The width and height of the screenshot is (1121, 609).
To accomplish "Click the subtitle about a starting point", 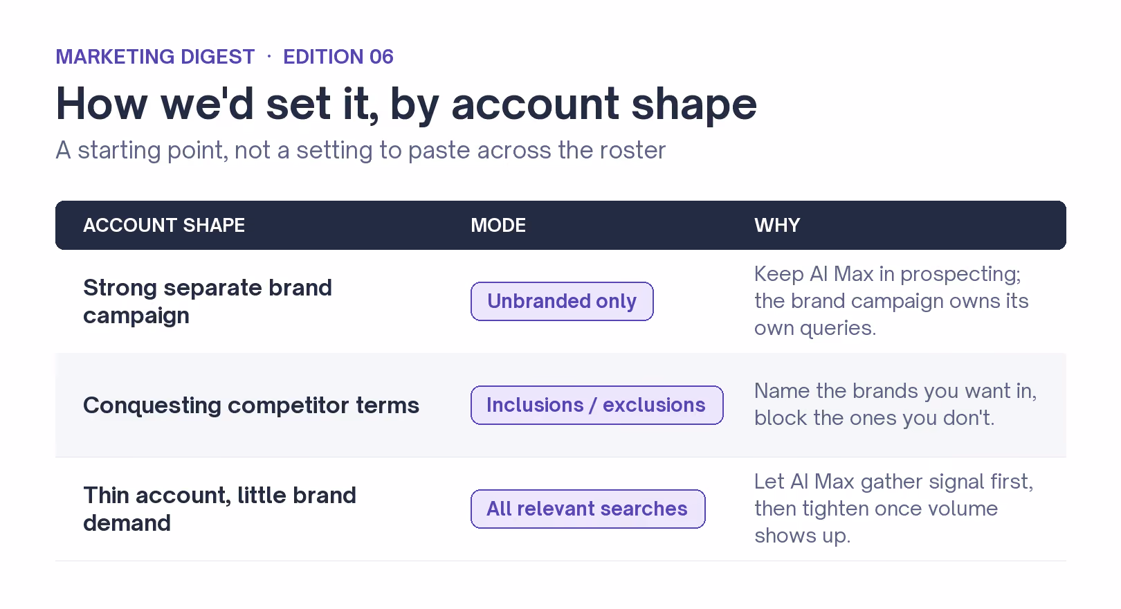I will coord(361,150).
